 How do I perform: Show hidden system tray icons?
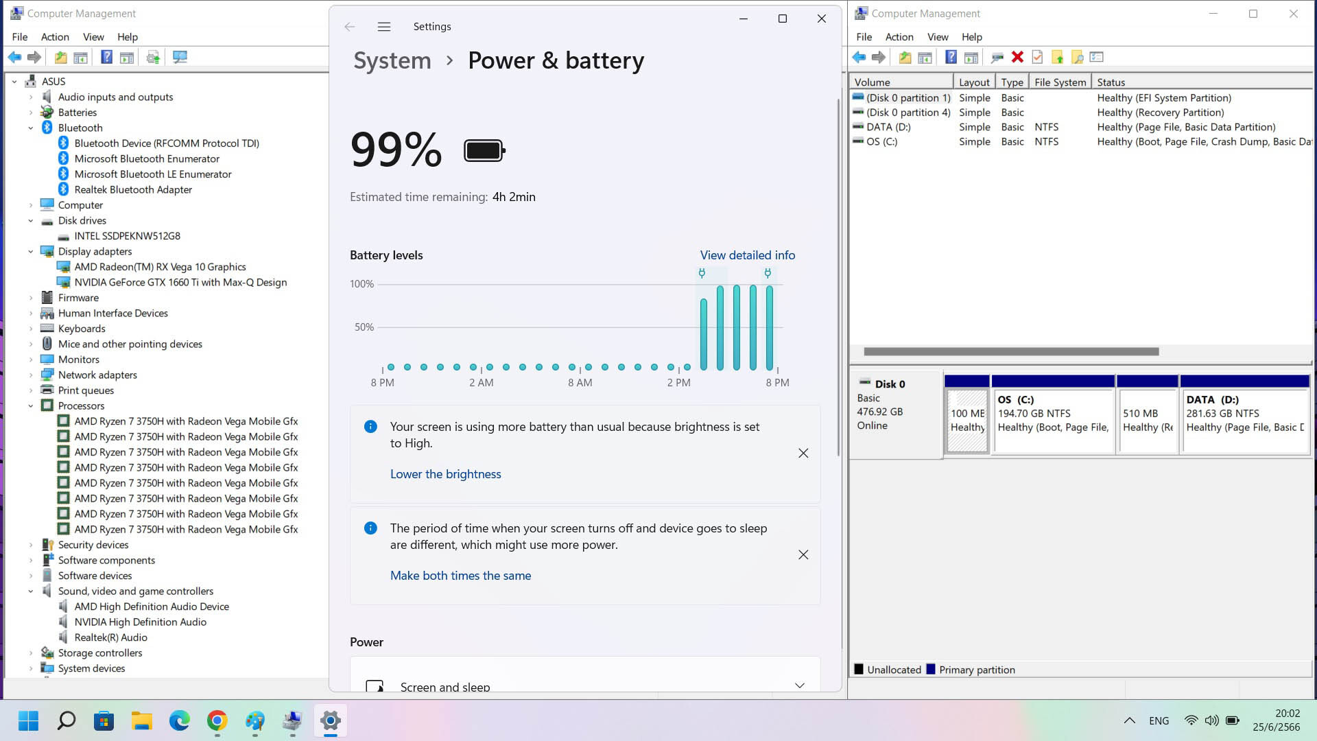[1129, 721]
